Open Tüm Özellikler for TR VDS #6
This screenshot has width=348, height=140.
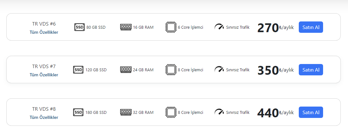click(44, 32)
